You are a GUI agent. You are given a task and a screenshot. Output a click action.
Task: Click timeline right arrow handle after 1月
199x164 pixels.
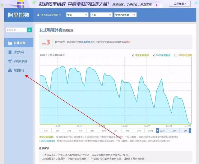tap(190, 131)
